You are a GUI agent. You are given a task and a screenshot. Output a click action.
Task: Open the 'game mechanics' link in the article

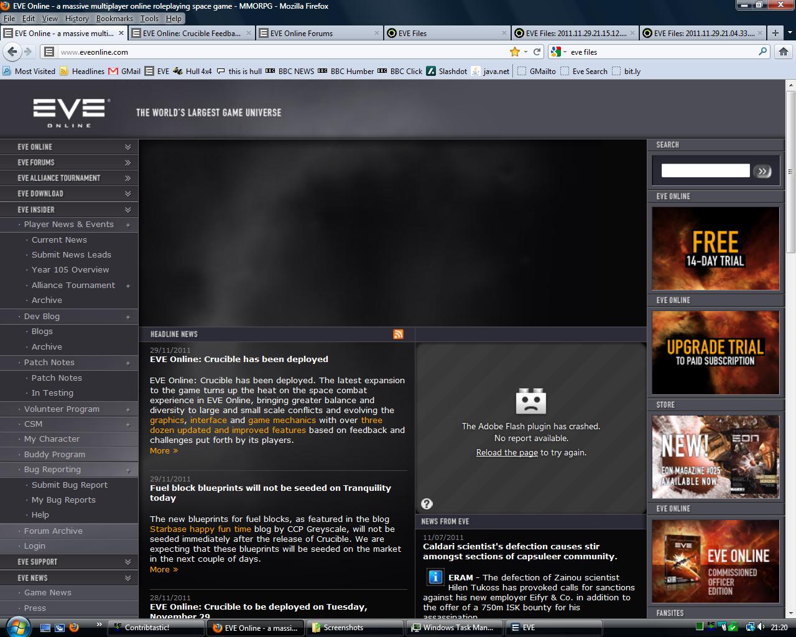(x=282, y=420)
